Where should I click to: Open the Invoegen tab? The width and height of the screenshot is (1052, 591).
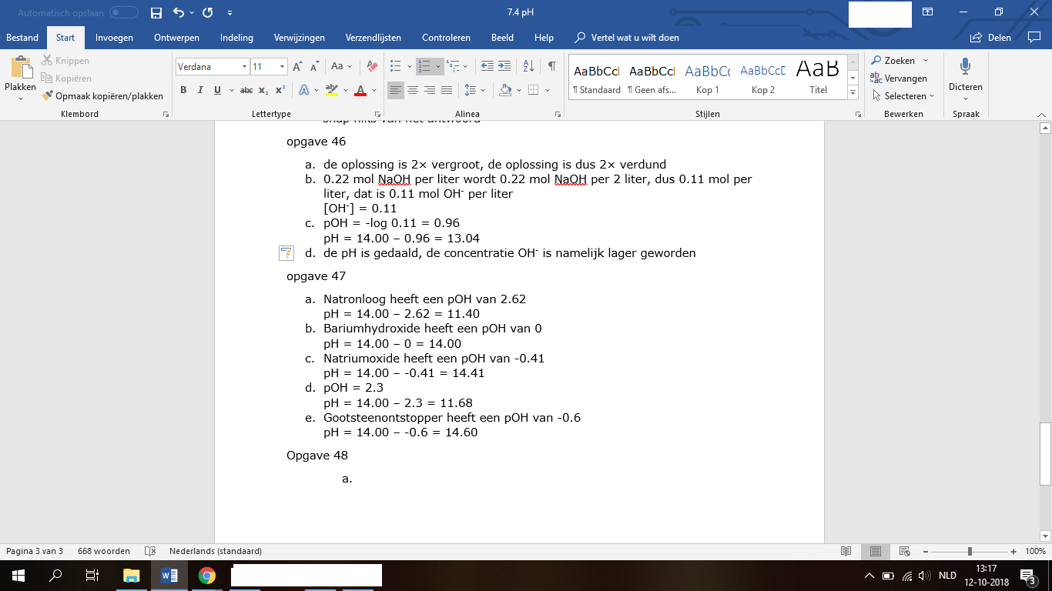(114, 38)
